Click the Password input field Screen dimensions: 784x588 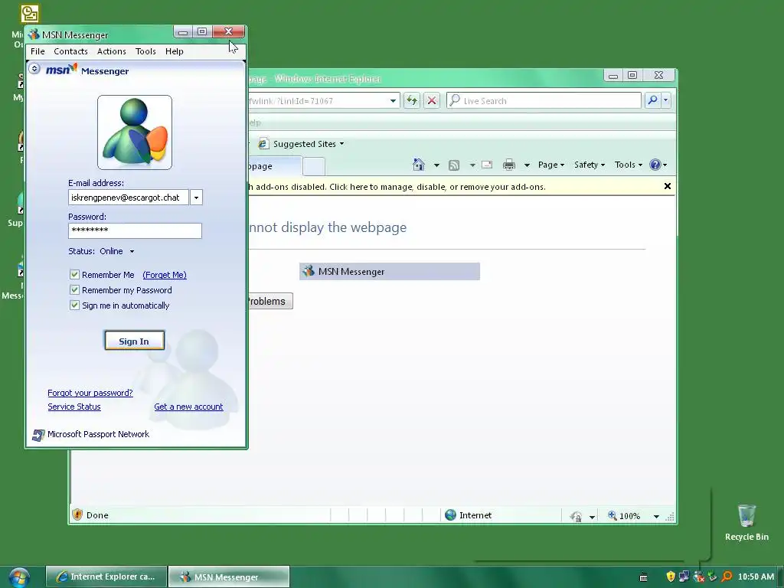135,230
